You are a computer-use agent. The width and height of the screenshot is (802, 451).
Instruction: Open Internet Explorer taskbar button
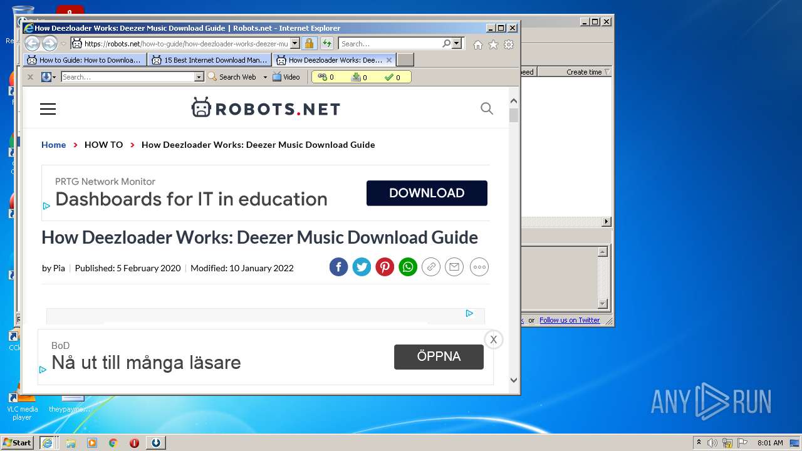[x=47, y=442]
